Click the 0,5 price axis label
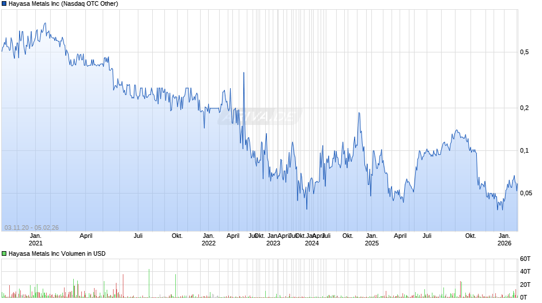 tap(524, 52)
